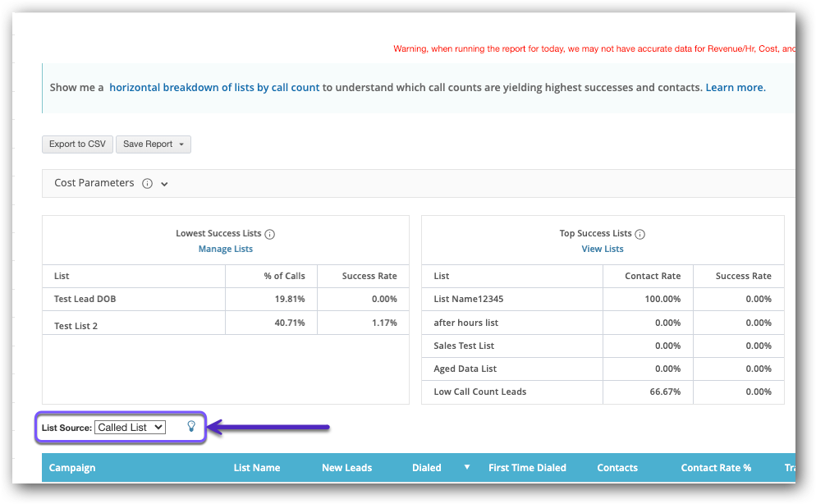Image resolution: width=816 pixels, height=504 pixels.
Task: Sort by Campaign column header
Action: coord(72,468)
